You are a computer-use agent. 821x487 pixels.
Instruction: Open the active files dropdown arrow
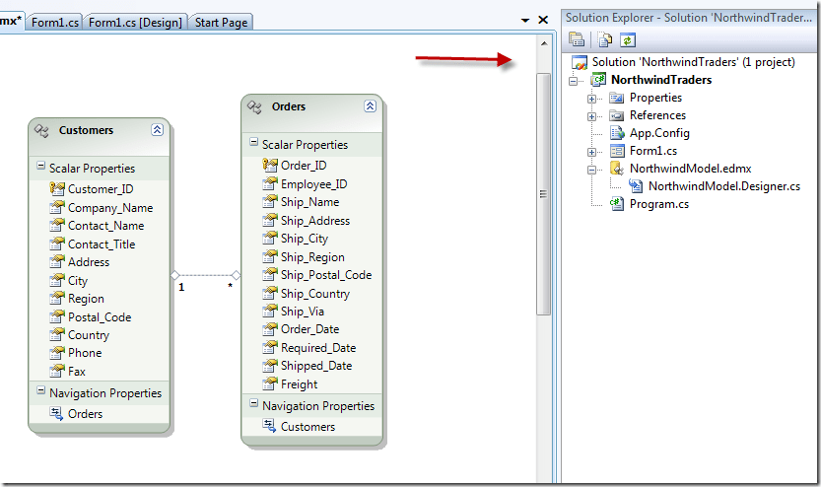[525, 20]
